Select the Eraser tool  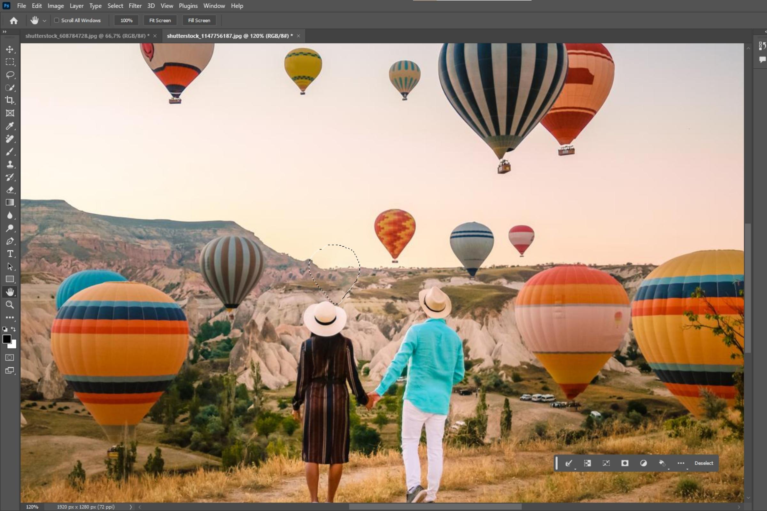pyautogui.click(x=10, y=190)
